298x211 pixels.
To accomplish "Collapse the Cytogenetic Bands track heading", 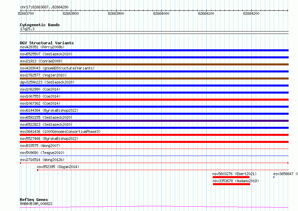I will [40, 25].
